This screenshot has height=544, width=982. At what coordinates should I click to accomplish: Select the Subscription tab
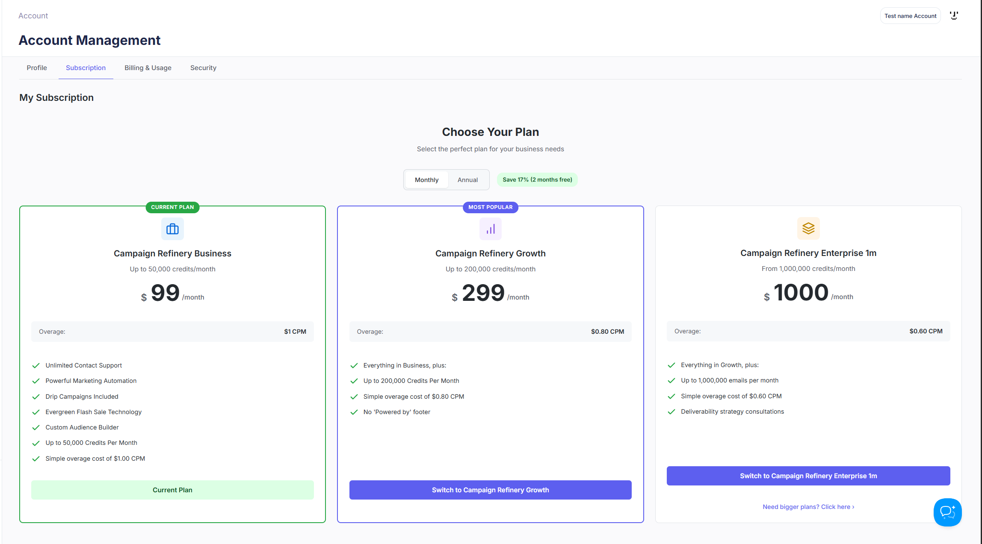tap(86, 68)
